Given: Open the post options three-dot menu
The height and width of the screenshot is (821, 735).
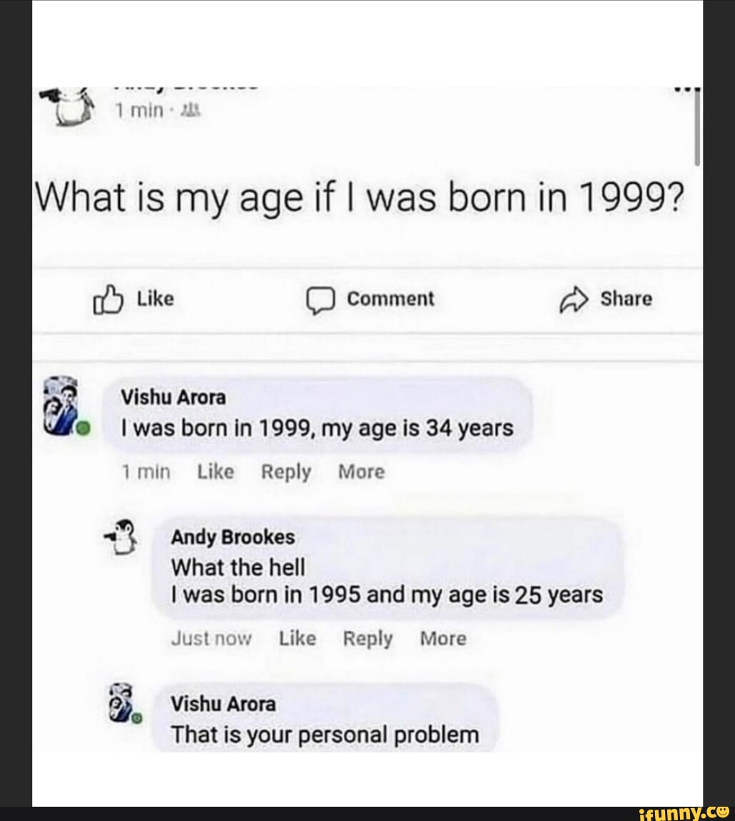Looking at the screenshot, I should coord(684,89).
